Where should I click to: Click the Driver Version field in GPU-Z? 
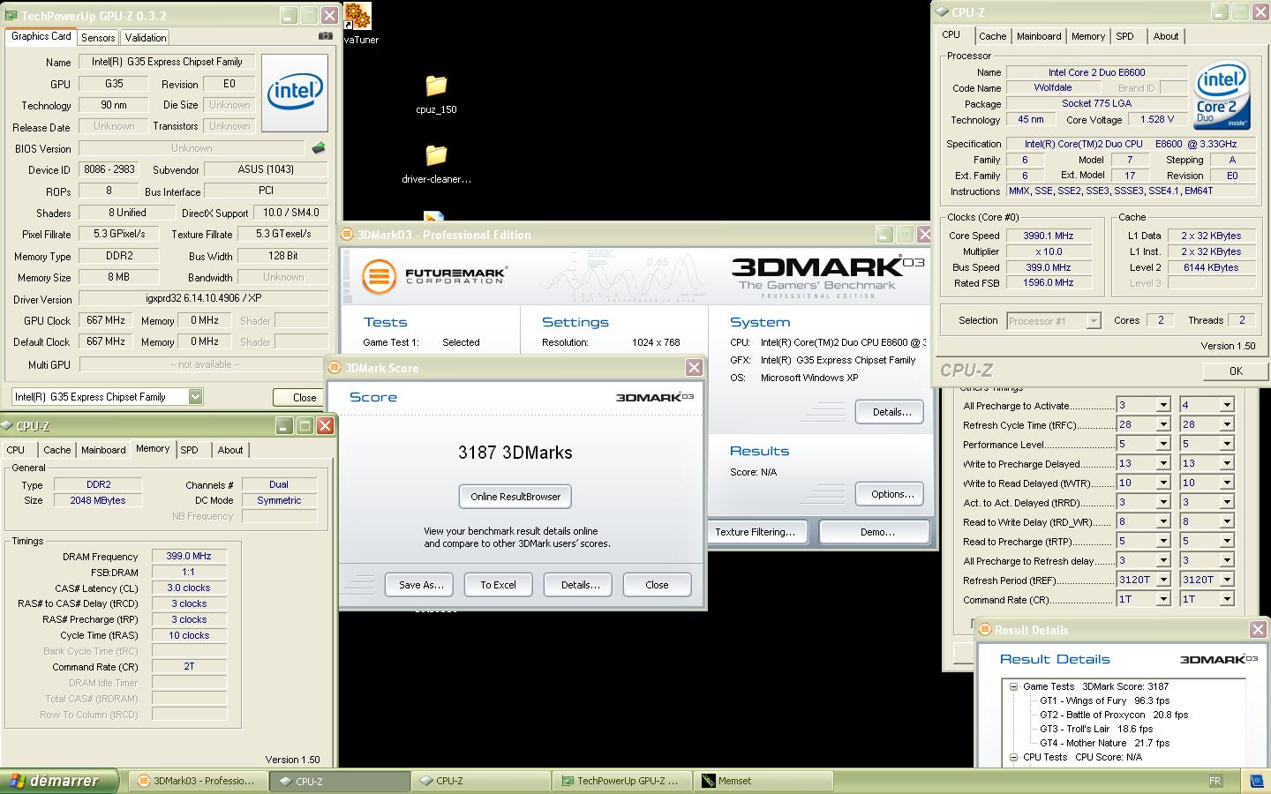pyautogui.click(x=203, y=299)
